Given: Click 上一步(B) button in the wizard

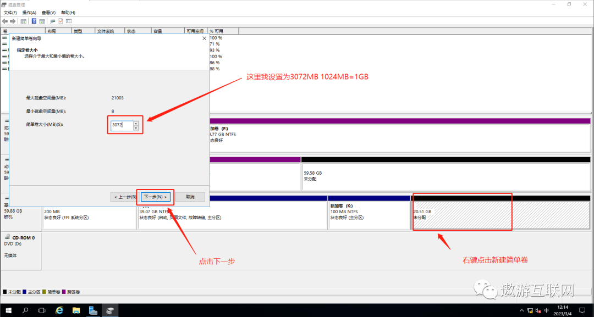Looking at the screenshot, I should [x=125, y=197].
